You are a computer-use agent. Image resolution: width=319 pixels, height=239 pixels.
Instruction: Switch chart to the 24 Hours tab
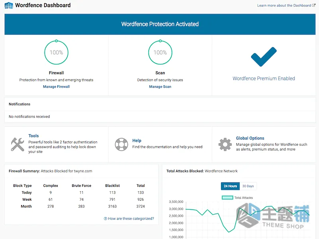click(x=230, y=186)
